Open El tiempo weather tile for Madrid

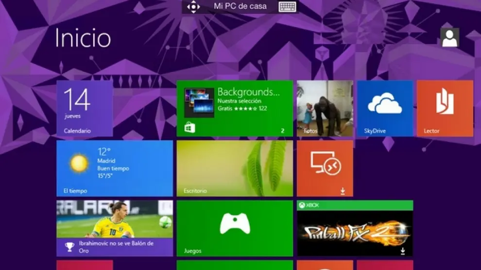pyautogui.click(x=115, y=168)
